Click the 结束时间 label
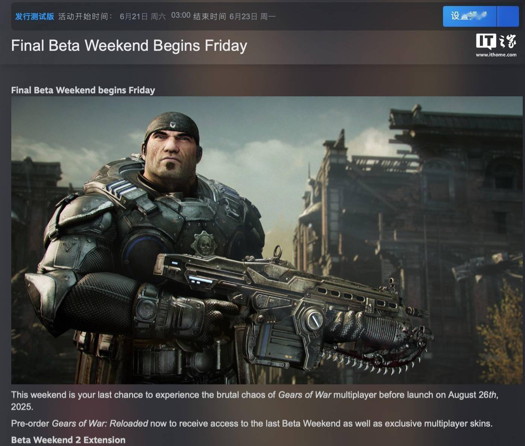Image resolution: width=525 pixels, height=446 pixels. [x=209, y=17]
